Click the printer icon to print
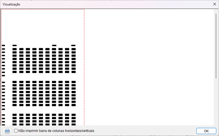219x136 pixels. pos(7,131)
